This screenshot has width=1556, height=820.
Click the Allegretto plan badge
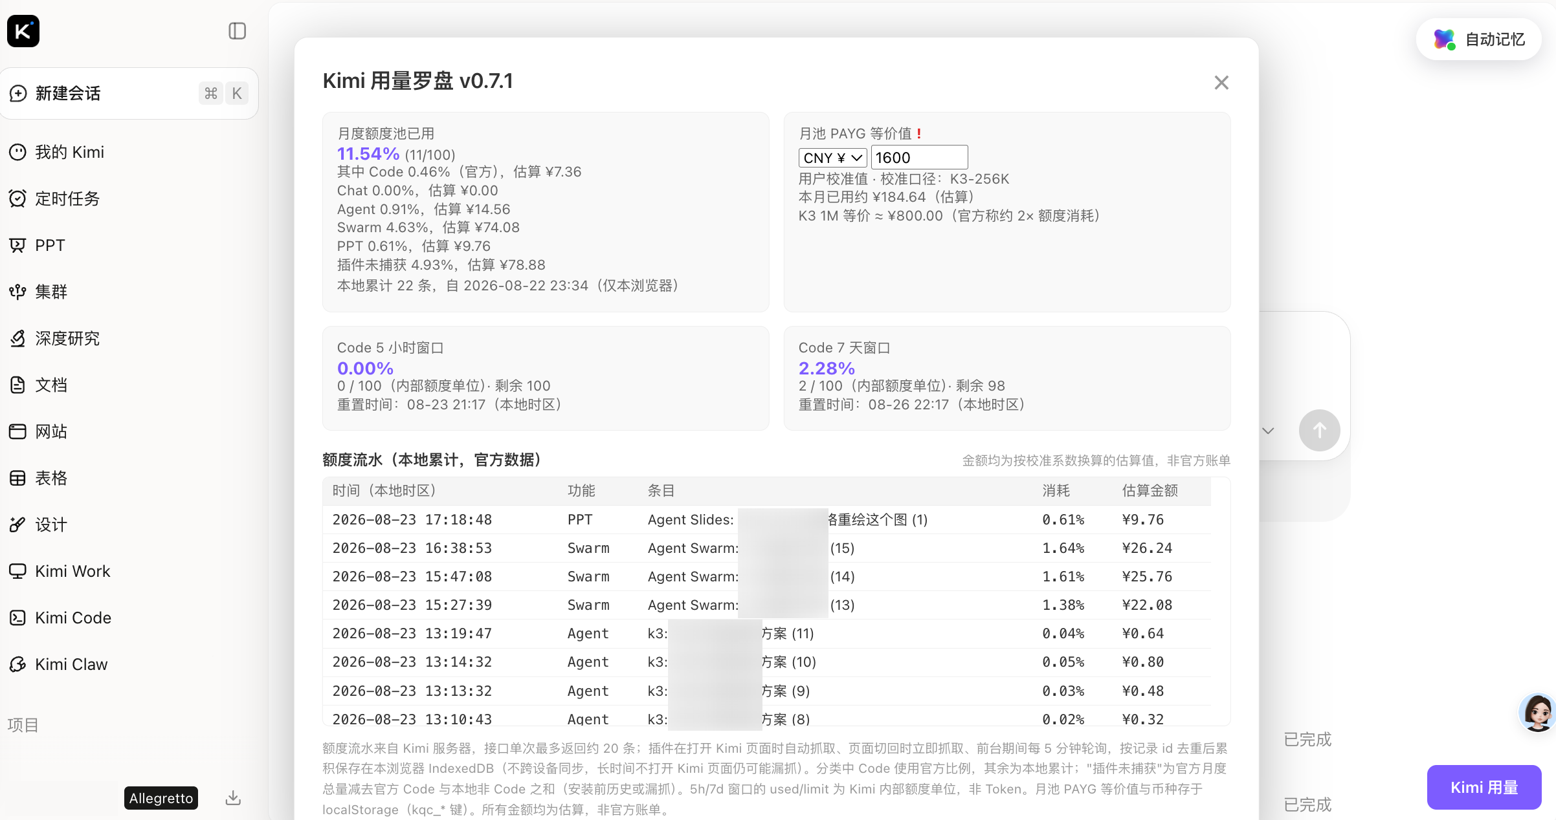click(x=161, y=798)
